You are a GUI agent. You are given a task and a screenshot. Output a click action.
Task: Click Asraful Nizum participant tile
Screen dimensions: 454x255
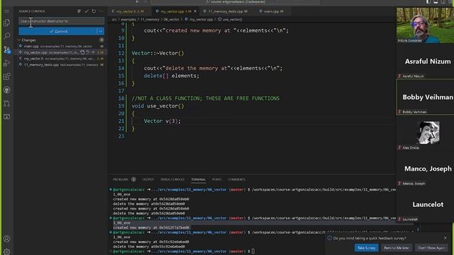tap(425, 61)
